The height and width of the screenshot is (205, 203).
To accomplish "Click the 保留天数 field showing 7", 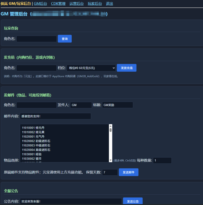I will point(110,172).
